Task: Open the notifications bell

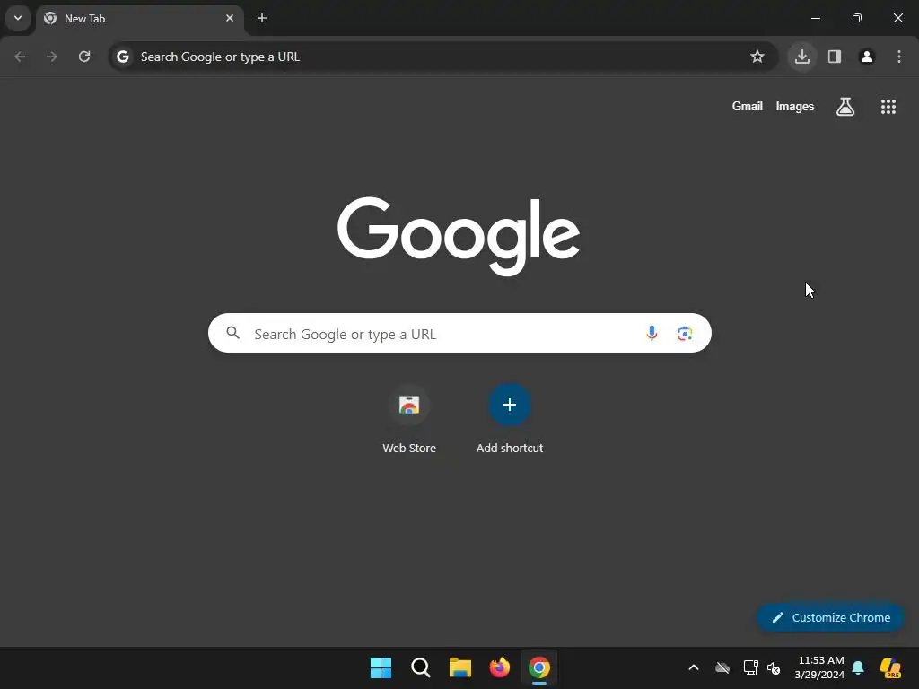Action: [858, 667]
